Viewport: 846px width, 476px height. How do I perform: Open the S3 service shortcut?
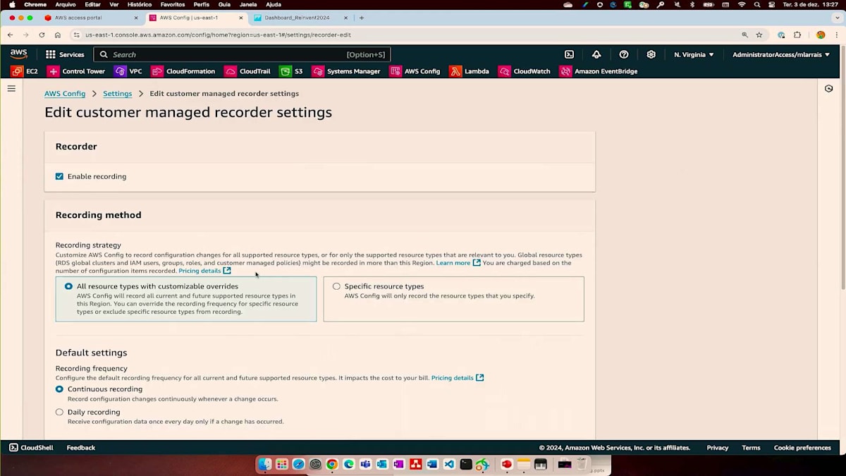coord(291,71)
